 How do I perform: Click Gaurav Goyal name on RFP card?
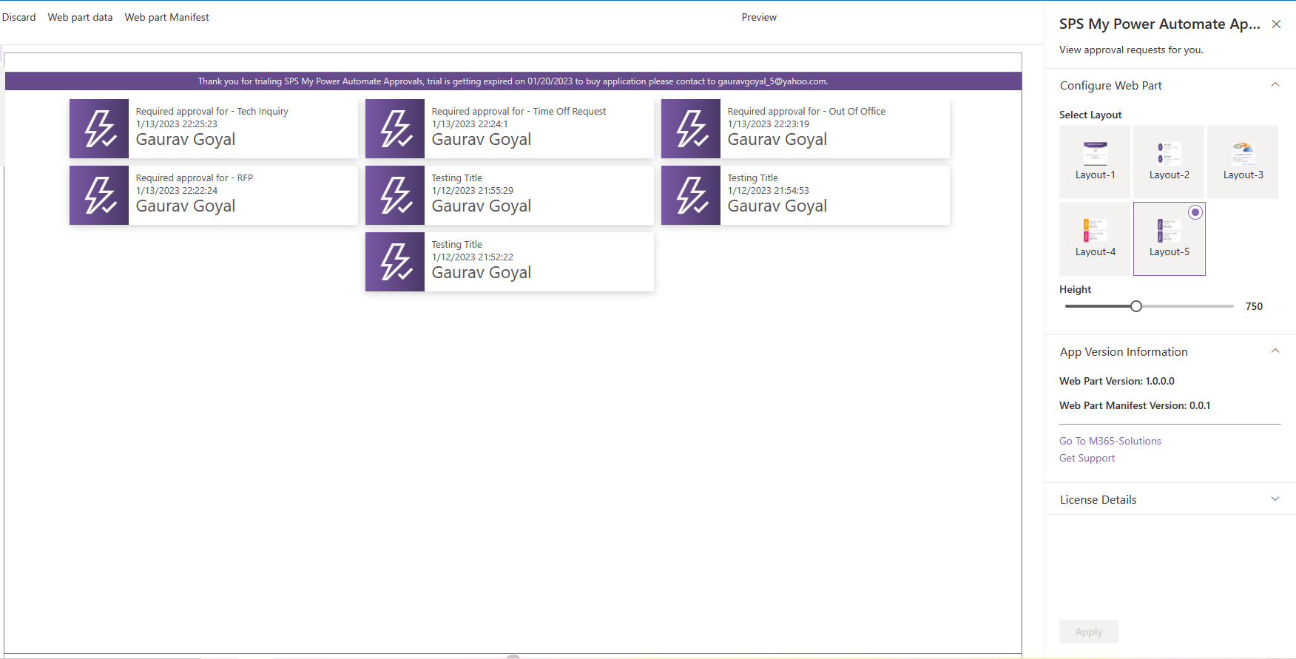point(186,206)
